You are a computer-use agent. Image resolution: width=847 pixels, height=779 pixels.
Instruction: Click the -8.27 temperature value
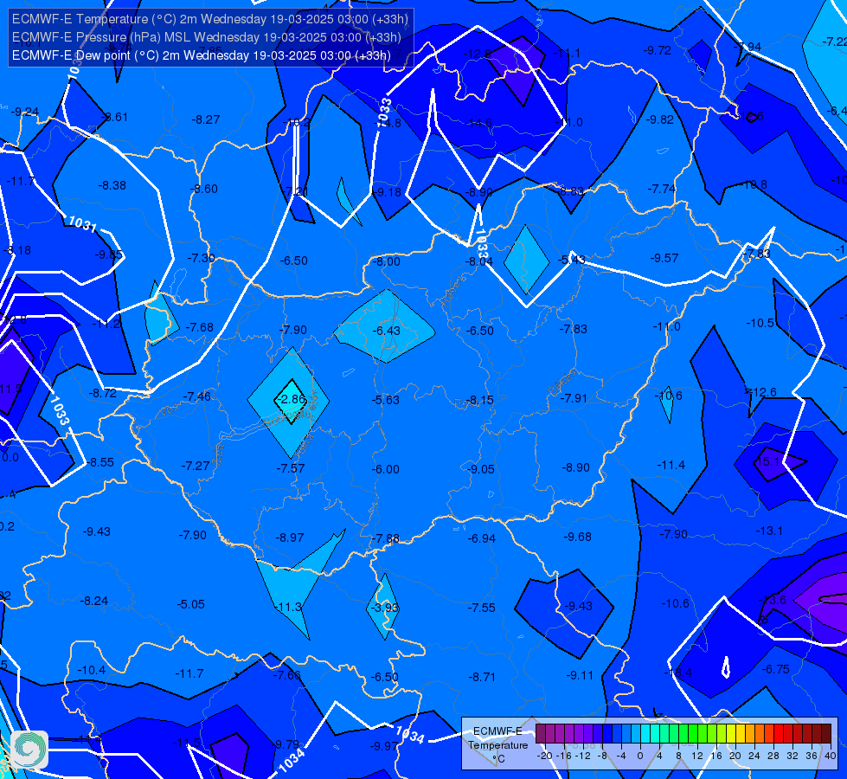(x=206, y=119)
